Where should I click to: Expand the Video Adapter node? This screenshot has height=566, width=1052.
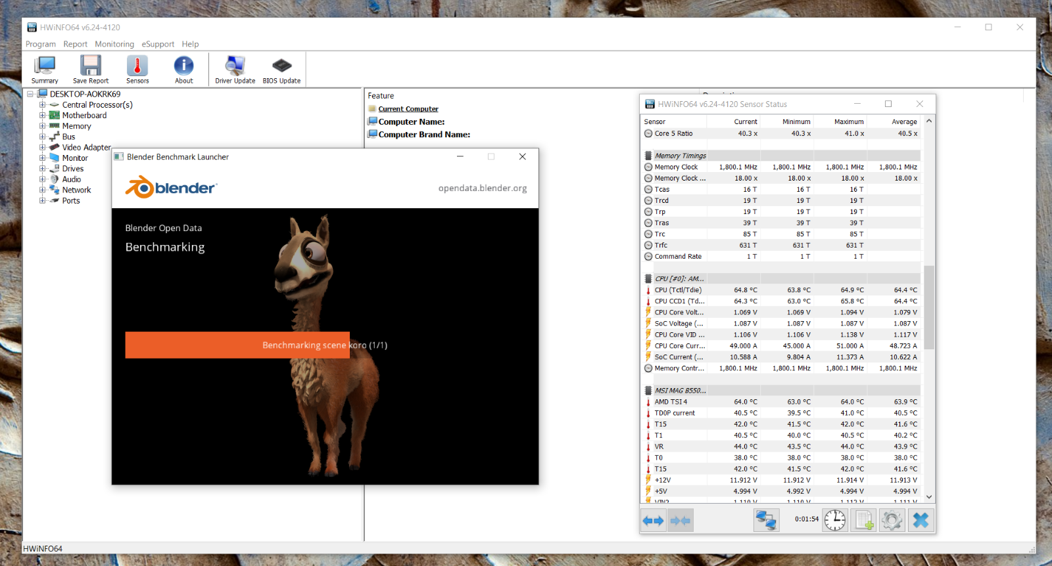tap(42, 147)
